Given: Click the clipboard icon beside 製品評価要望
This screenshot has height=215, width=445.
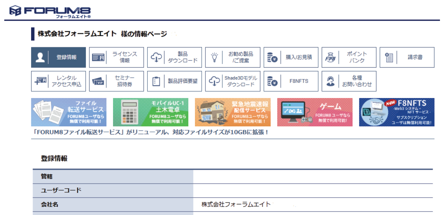Looking at the screenshot, I should tap(156, 81).
